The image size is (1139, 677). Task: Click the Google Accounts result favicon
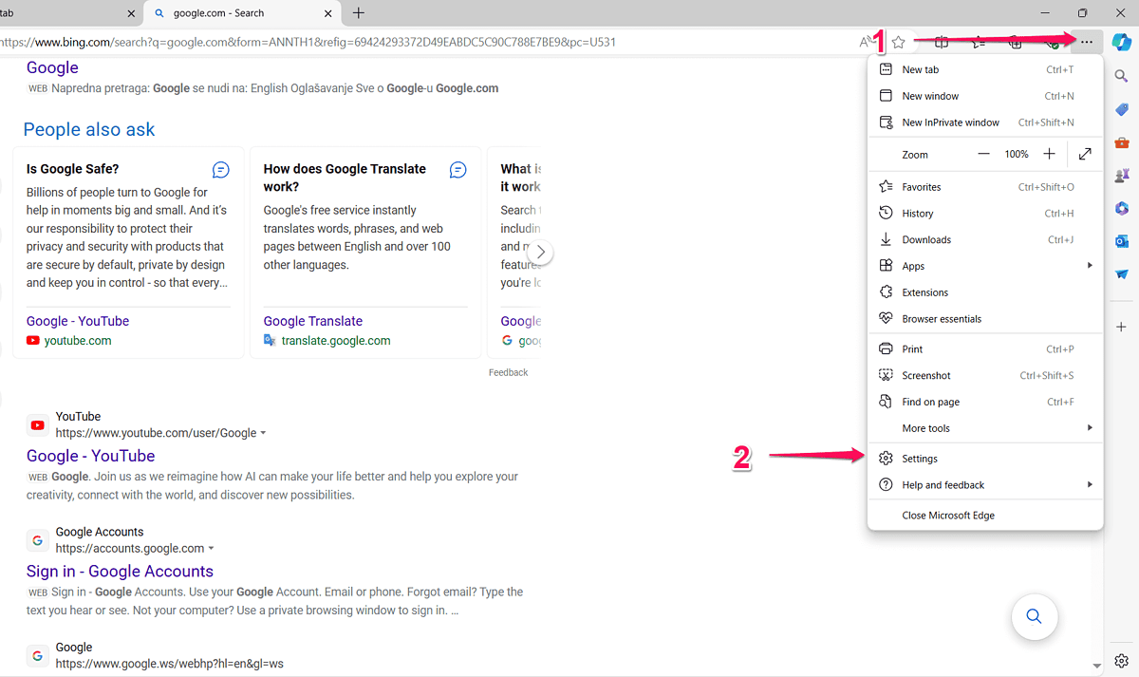38,540
